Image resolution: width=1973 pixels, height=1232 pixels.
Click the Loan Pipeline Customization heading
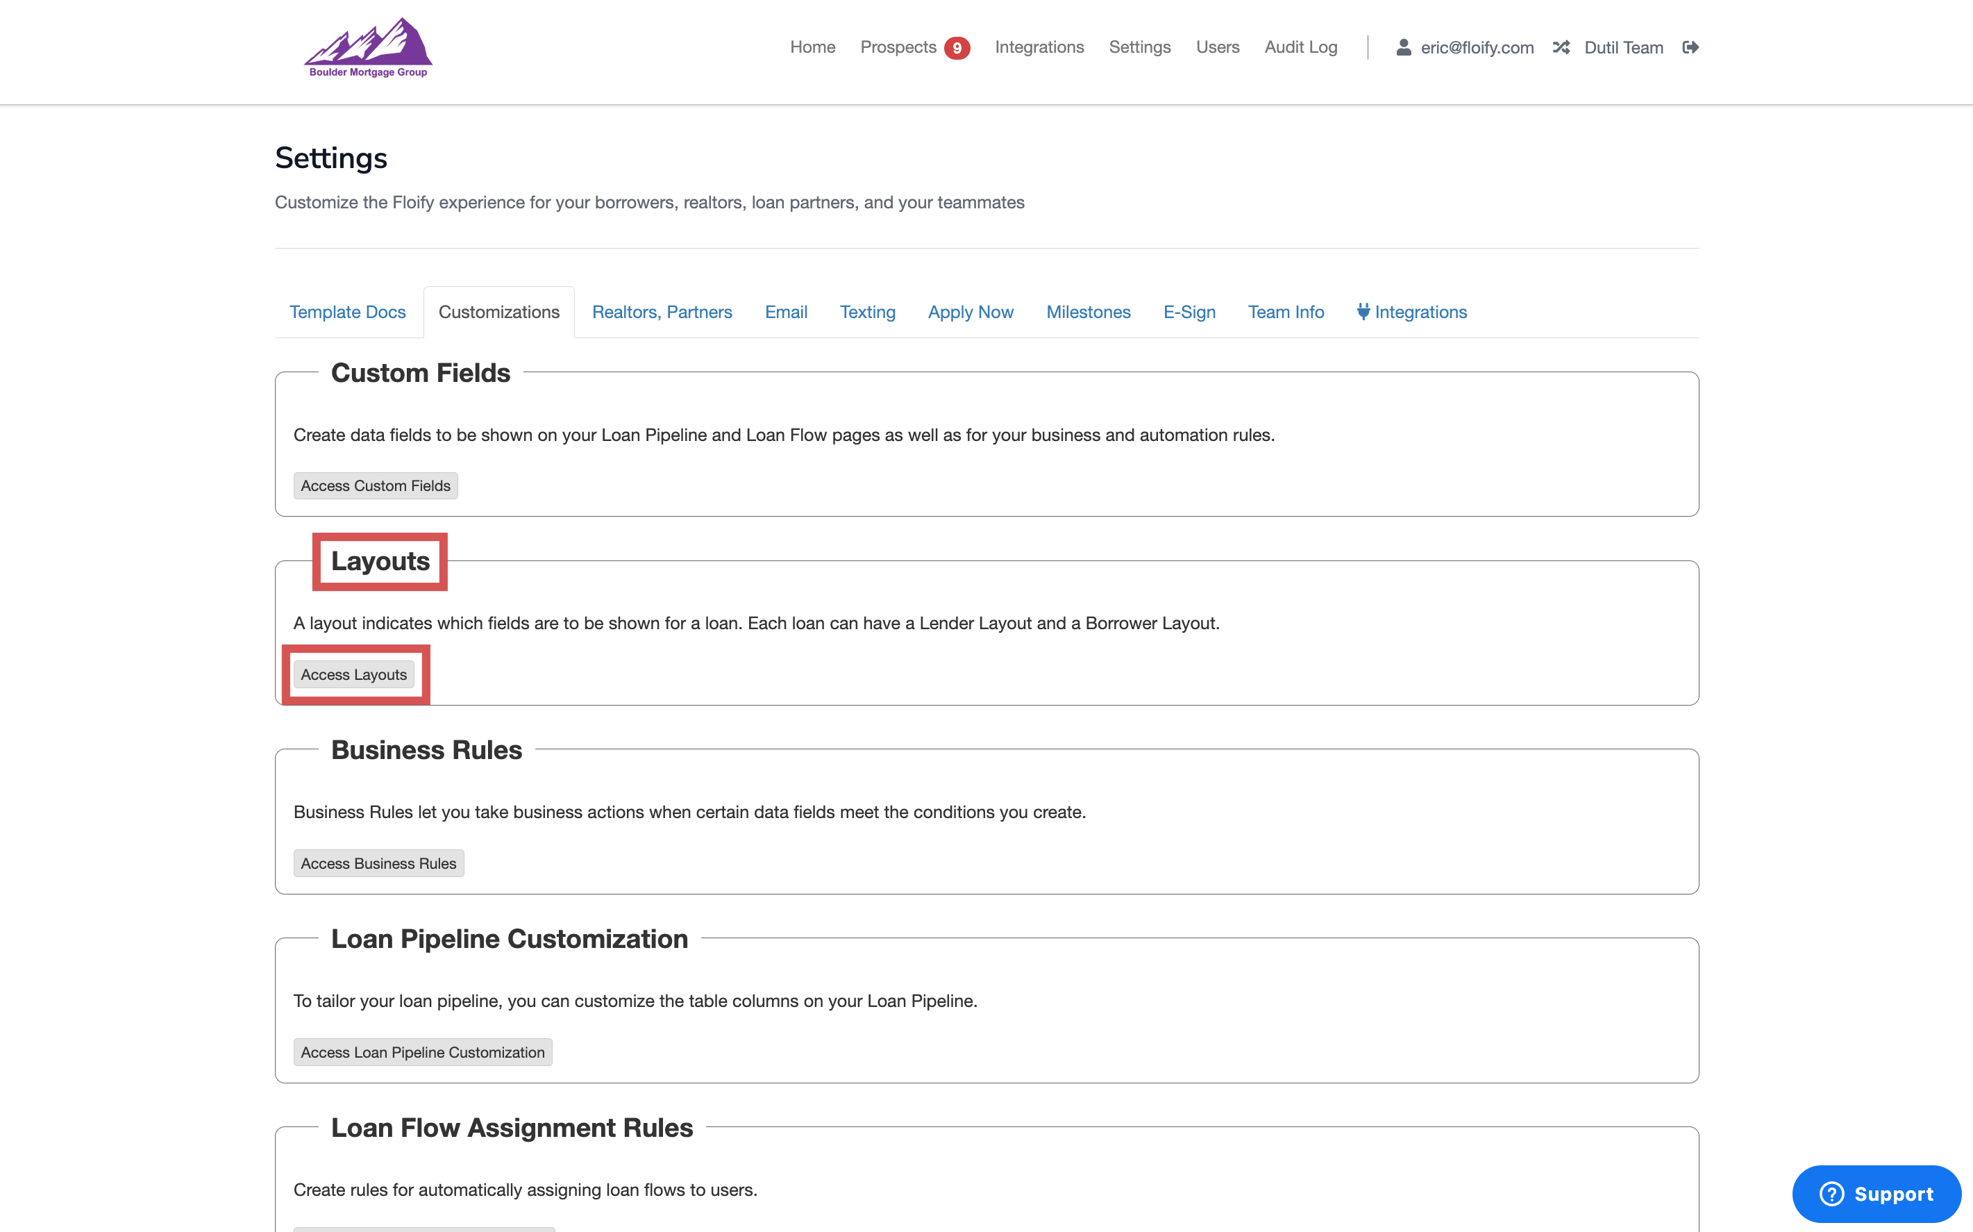510,939
